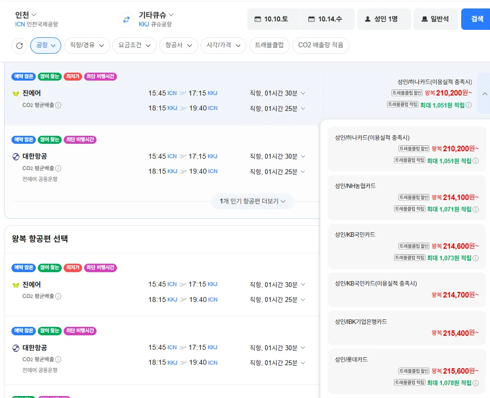Image resolution: width=490 pixels, height=398 pixels.
Task: Click 왕복 항공편 선택 heading
Action: (40, 239)
